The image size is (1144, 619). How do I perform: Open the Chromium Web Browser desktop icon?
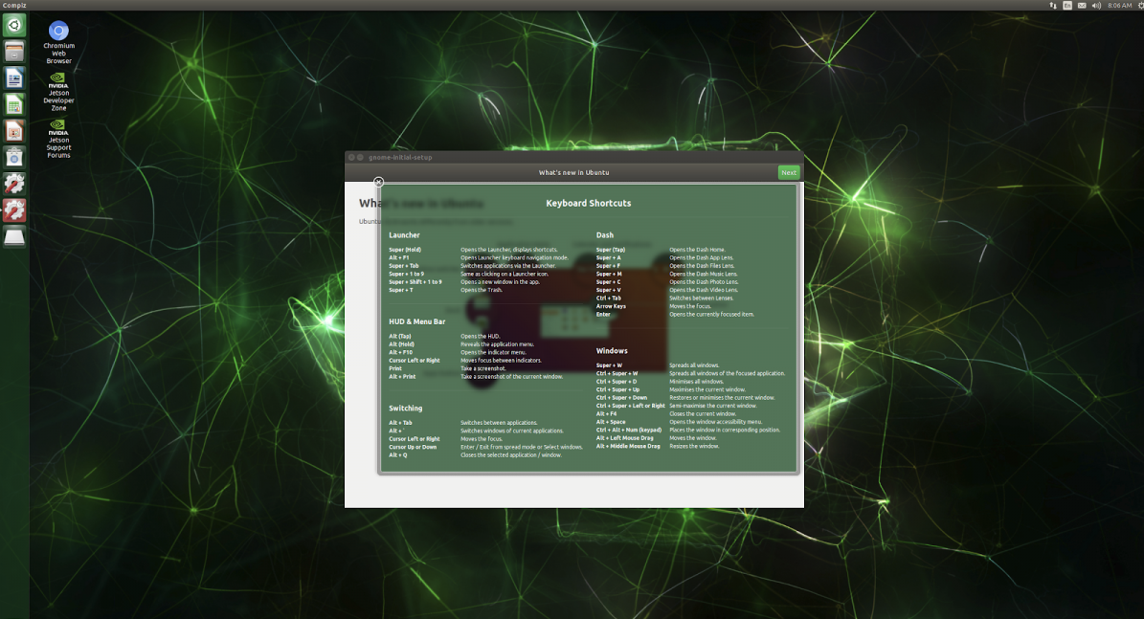click(x=58, y=42)
